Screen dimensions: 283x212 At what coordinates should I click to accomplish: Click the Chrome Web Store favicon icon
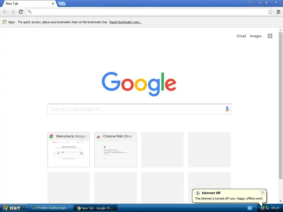pyautogui.click(x=99, y=137)
